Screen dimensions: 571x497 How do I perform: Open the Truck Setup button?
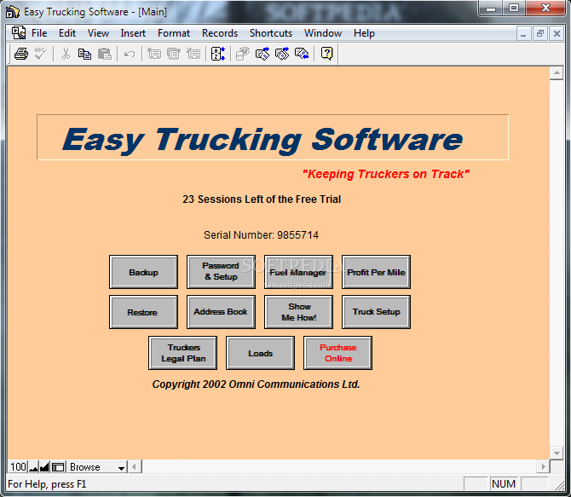(376, 312)
